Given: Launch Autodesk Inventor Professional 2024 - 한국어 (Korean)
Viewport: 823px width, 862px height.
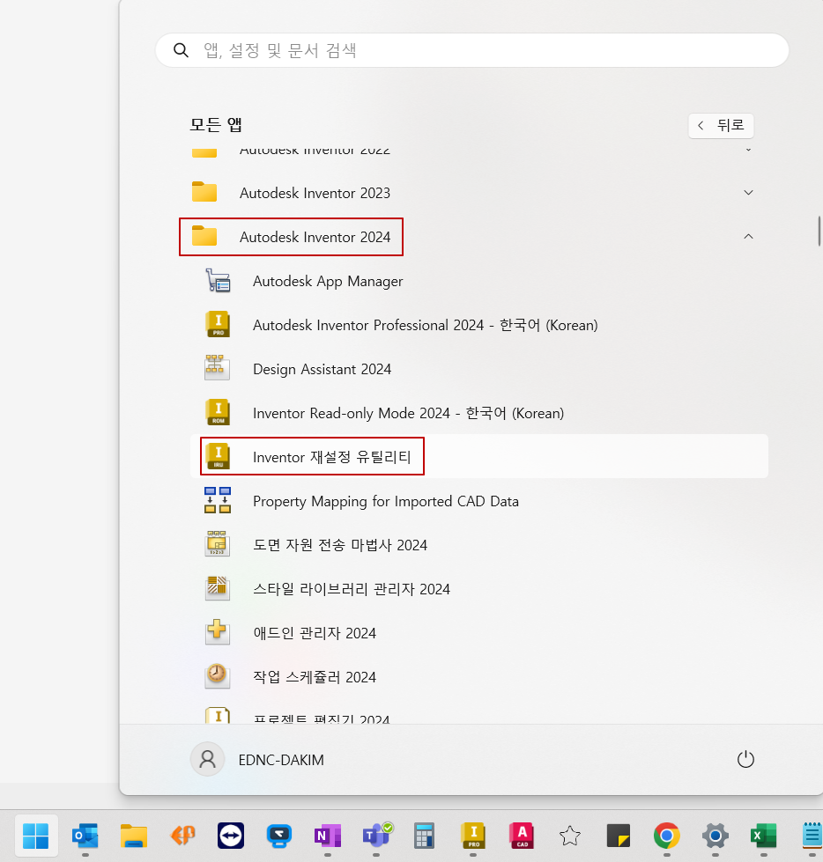Looking at the screenshot, I should (x=479, y=324).
